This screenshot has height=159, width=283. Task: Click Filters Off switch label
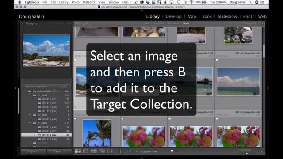pos(251,23)
